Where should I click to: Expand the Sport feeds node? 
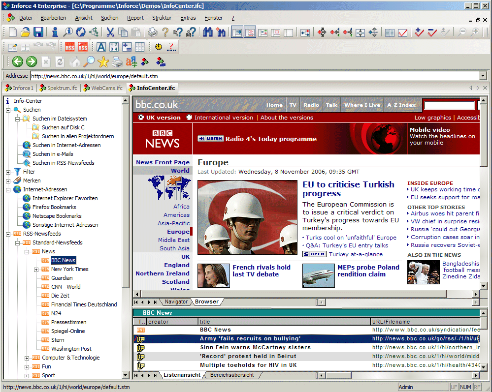click(x=27, y=376)
